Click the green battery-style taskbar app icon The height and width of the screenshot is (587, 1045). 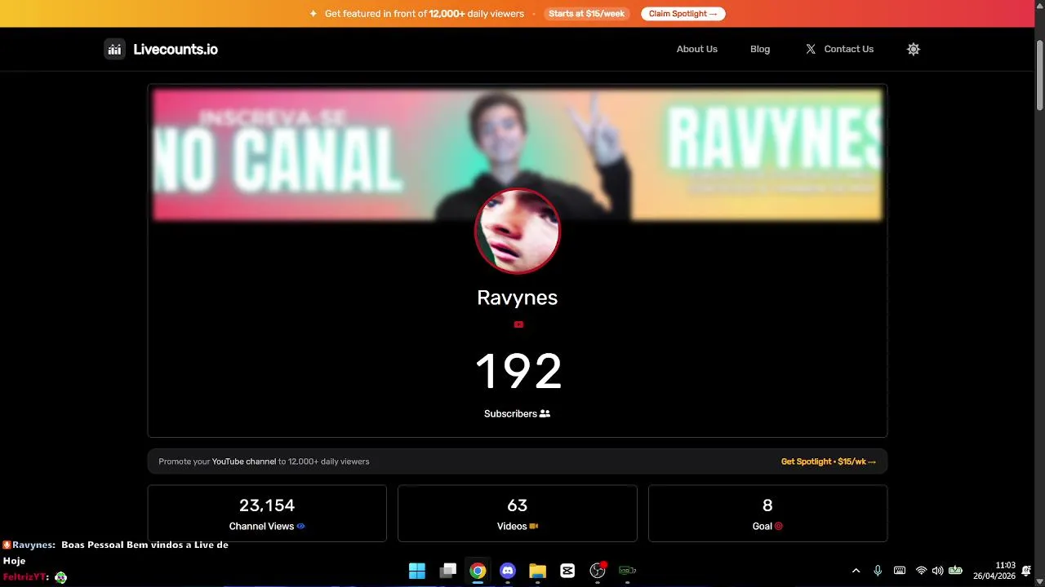pos(627,571)
